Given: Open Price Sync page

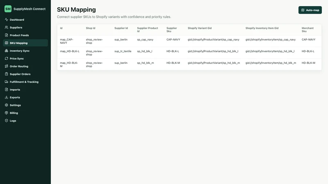Looking at the screenshot, I should (x=25, y=58).
